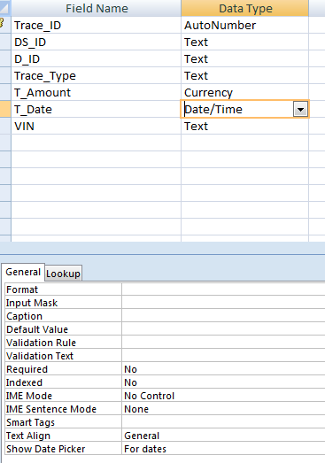325x463 pixels.
Task: Select the Trace_ID field name cell
Action: coord(97,25)
